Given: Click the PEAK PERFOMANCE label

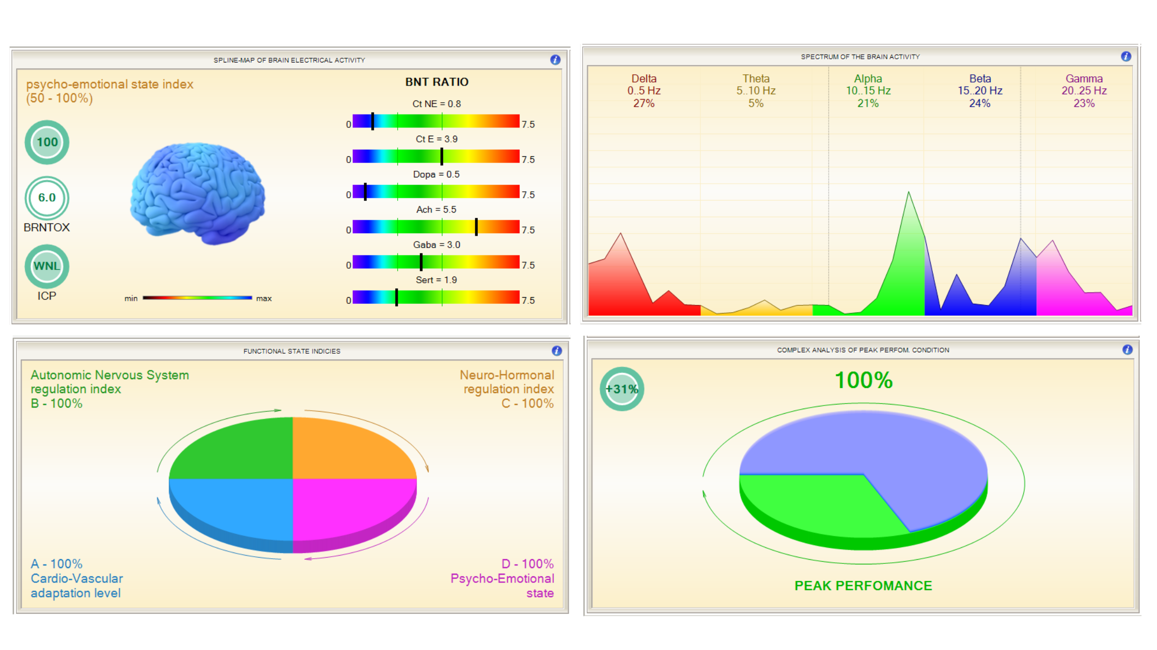Looking at the screenshot, I should 863,586.
